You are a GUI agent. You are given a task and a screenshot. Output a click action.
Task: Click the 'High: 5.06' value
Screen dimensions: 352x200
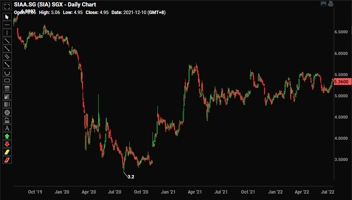(49, 12)
